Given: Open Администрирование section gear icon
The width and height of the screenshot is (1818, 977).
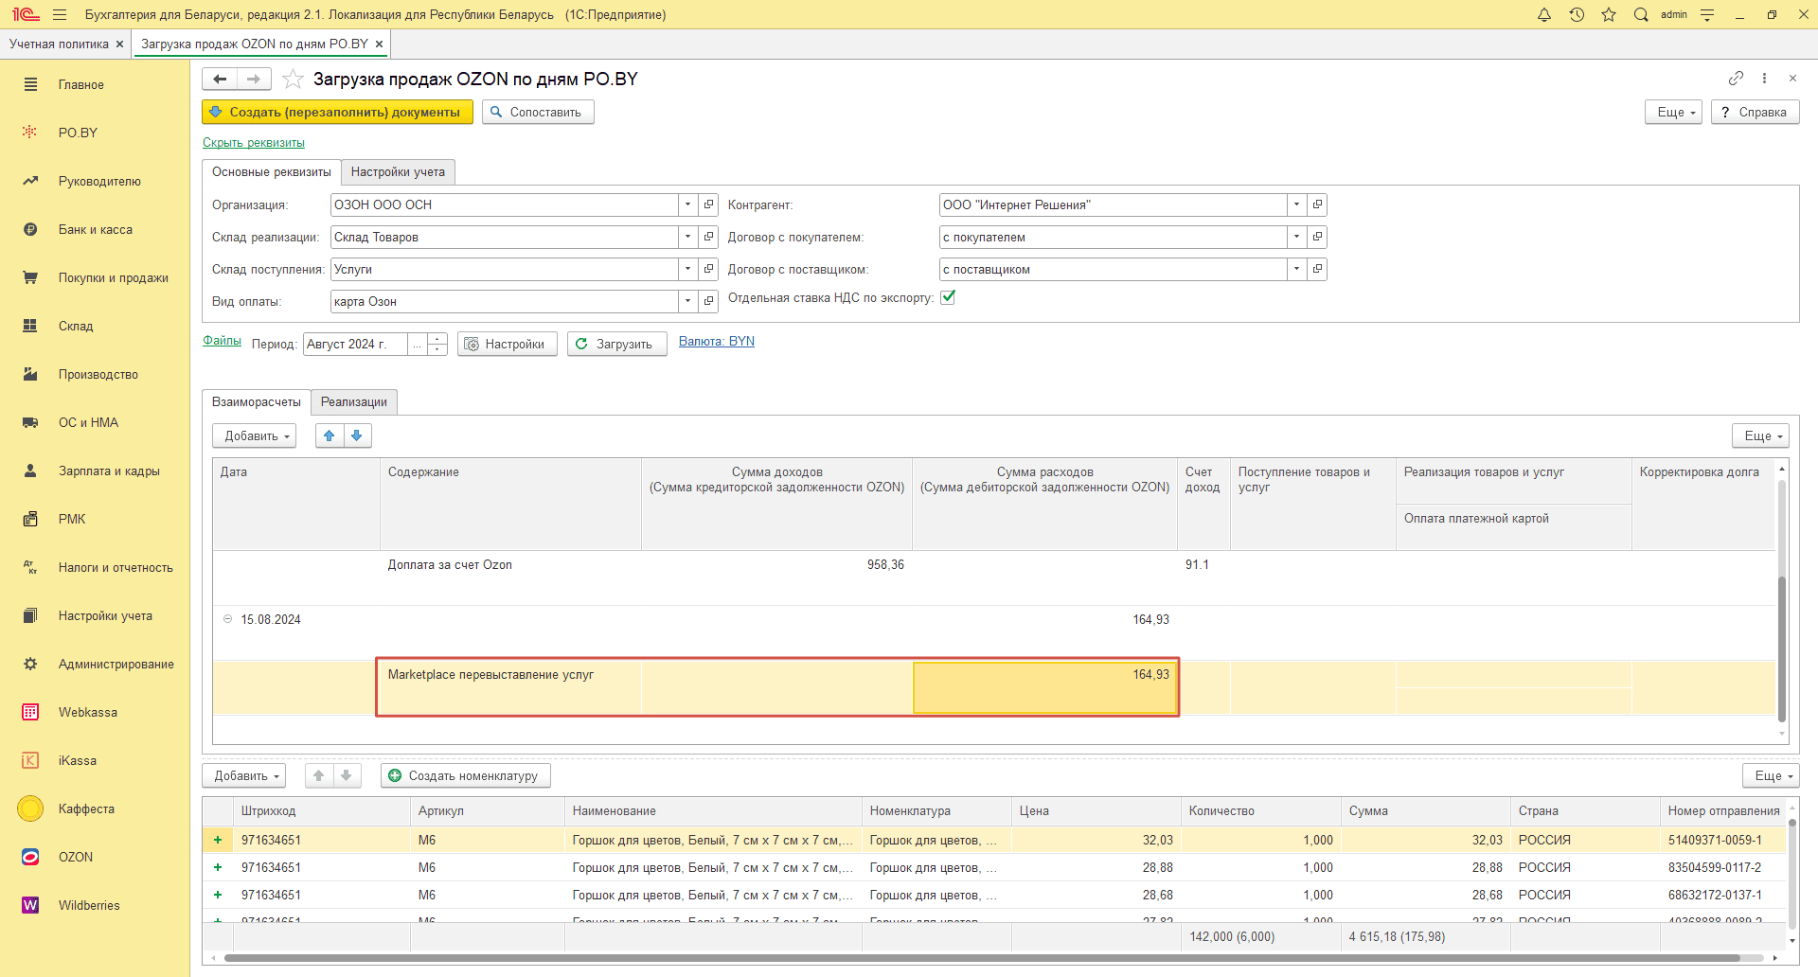Looking at the screenshot, I should pyautogui.click(x=30, y=664).
